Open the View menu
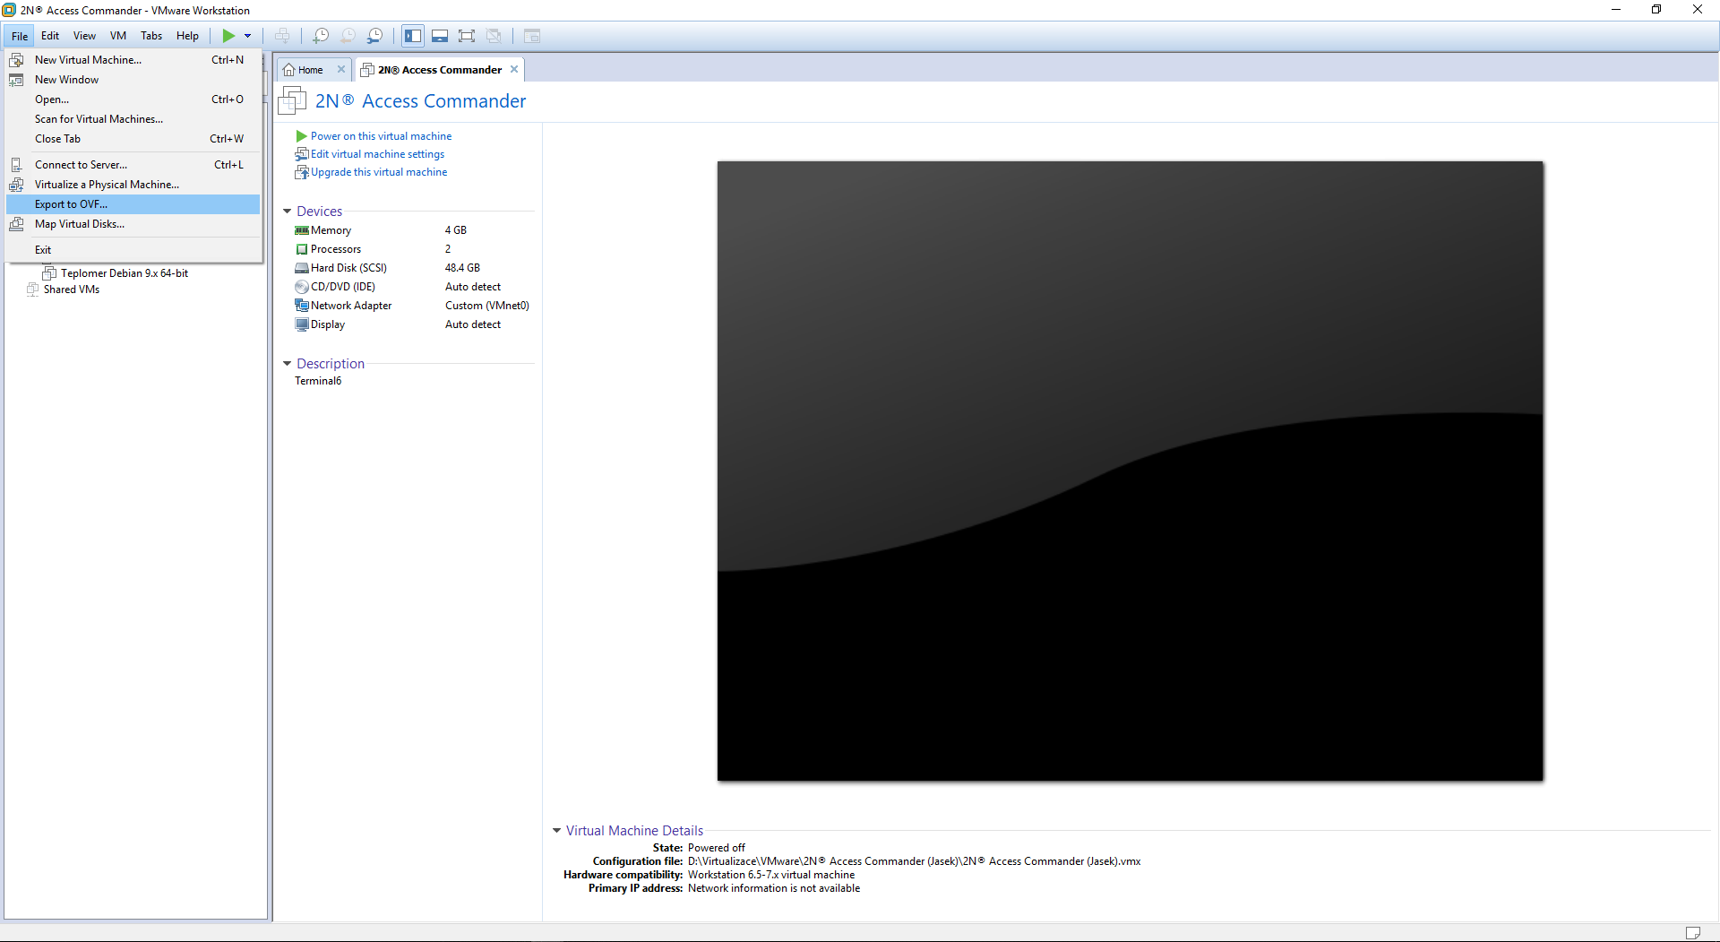The height and width of the screenshot is (942, 1720). point(84,36)
